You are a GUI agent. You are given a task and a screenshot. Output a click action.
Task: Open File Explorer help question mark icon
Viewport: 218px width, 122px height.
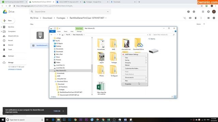pyautogui.click(x=175, y=32)
